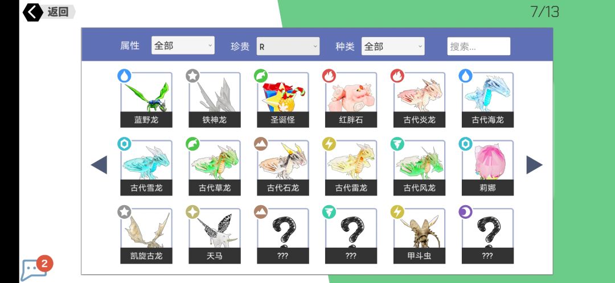Select the 莉娜 monster card
Image resolution: width=615 pixels, height=283 pixels.
487,168
